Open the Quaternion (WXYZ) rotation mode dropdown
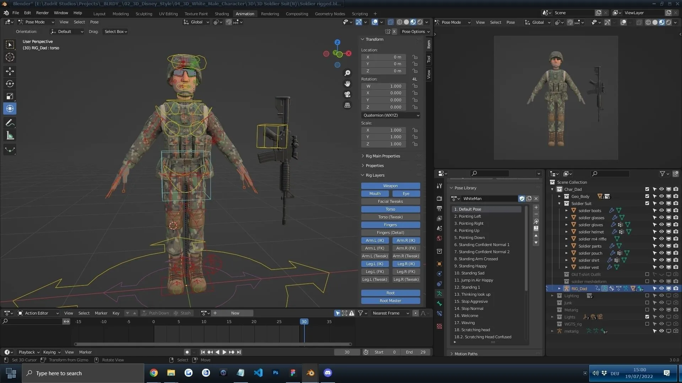This screenshot has width=682, height=383. 390,115
